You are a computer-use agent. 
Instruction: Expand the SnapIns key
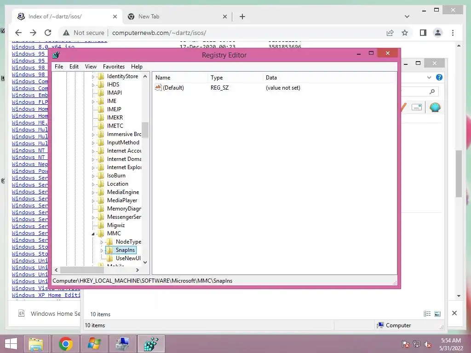point(102,251)
